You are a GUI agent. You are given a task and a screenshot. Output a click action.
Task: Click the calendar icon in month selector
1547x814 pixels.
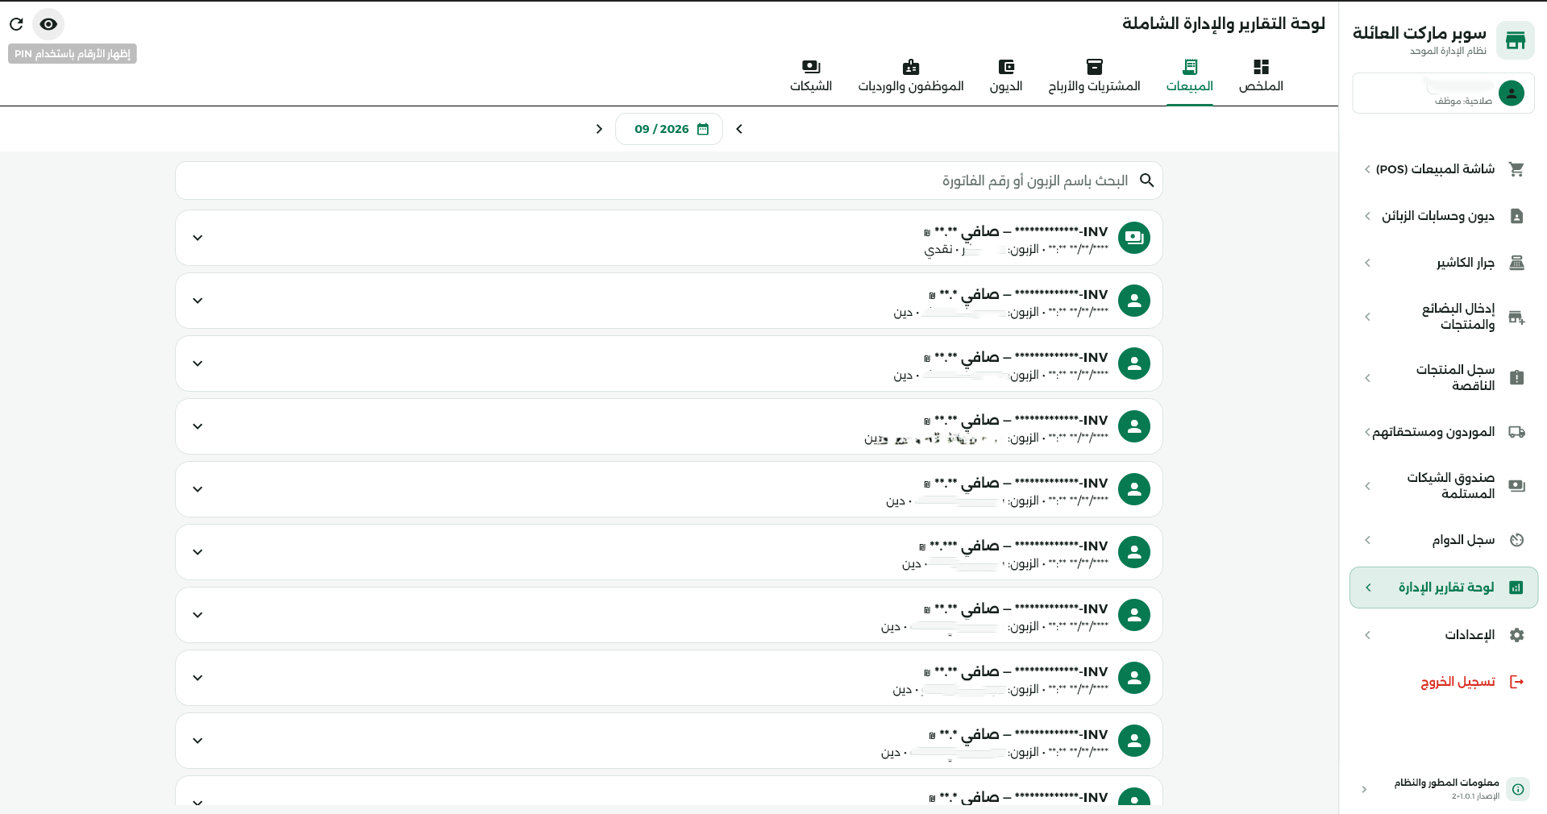click(703, 129)
